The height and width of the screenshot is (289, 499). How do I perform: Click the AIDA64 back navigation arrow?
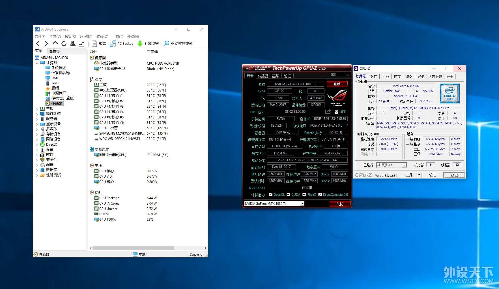(x=38, y=43)
